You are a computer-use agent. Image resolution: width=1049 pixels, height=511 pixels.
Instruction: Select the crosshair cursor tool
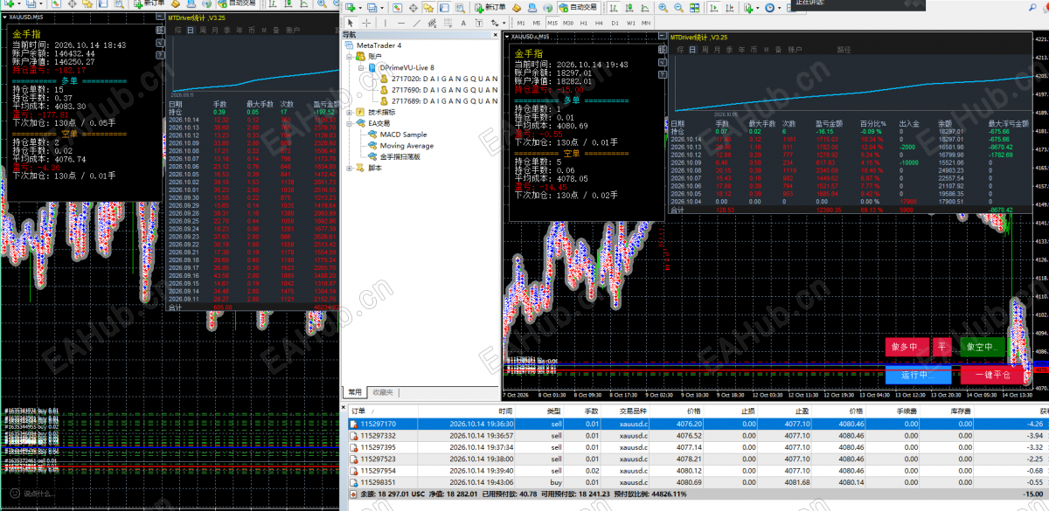coord(366,24)
